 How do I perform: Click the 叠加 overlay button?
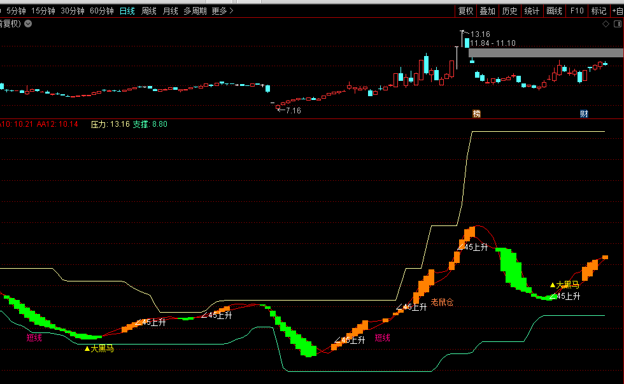(487, 11)
